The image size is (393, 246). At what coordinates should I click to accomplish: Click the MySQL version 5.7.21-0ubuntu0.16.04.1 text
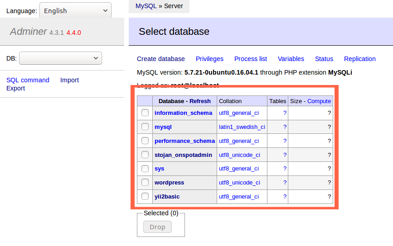pos(221,72)
